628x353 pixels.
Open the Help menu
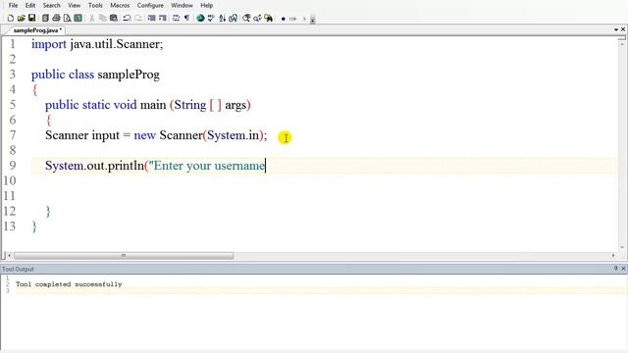(x=207, y=5)
